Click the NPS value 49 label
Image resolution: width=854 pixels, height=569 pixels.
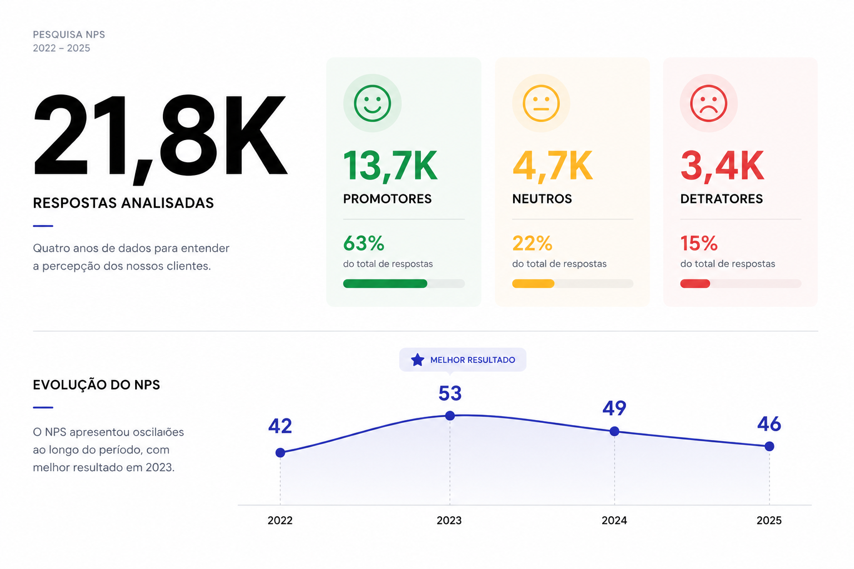614,408
